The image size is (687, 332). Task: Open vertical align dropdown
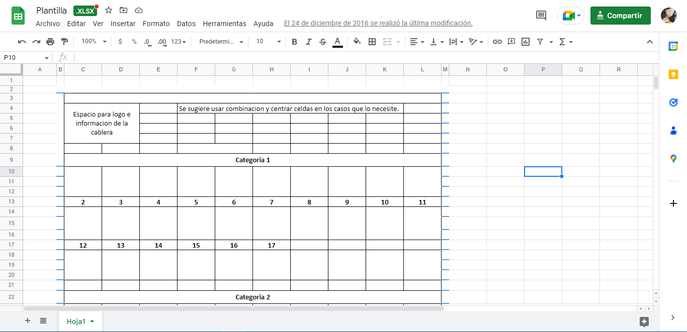pyautogui.click(x=437, y=42)
